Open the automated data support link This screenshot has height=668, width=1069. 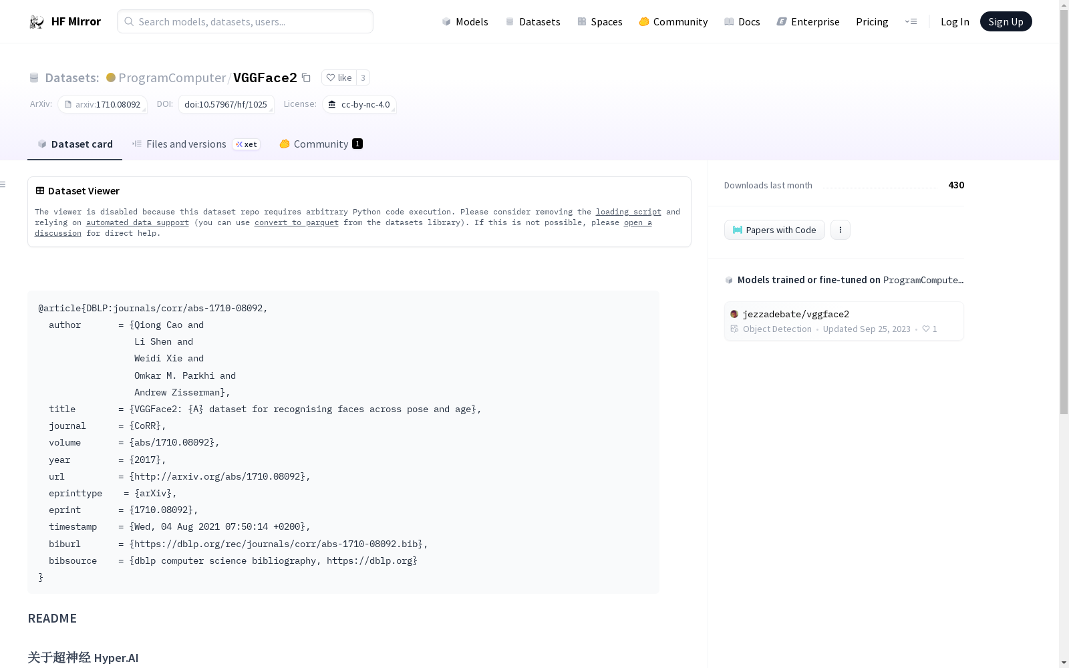138,222
